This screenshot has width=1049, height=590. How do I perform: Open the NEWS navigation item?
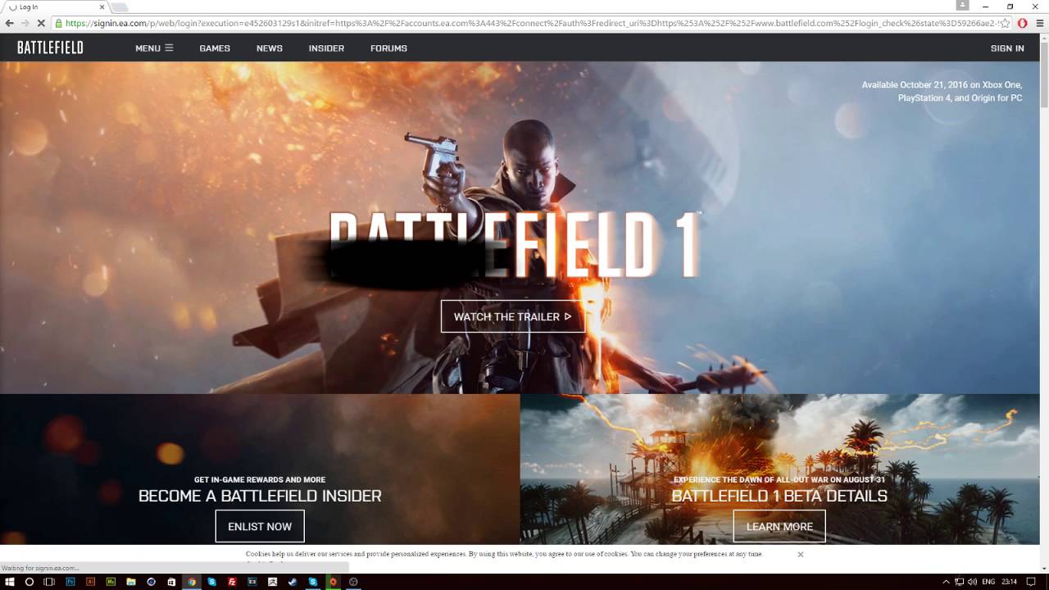tap(270, 48)
